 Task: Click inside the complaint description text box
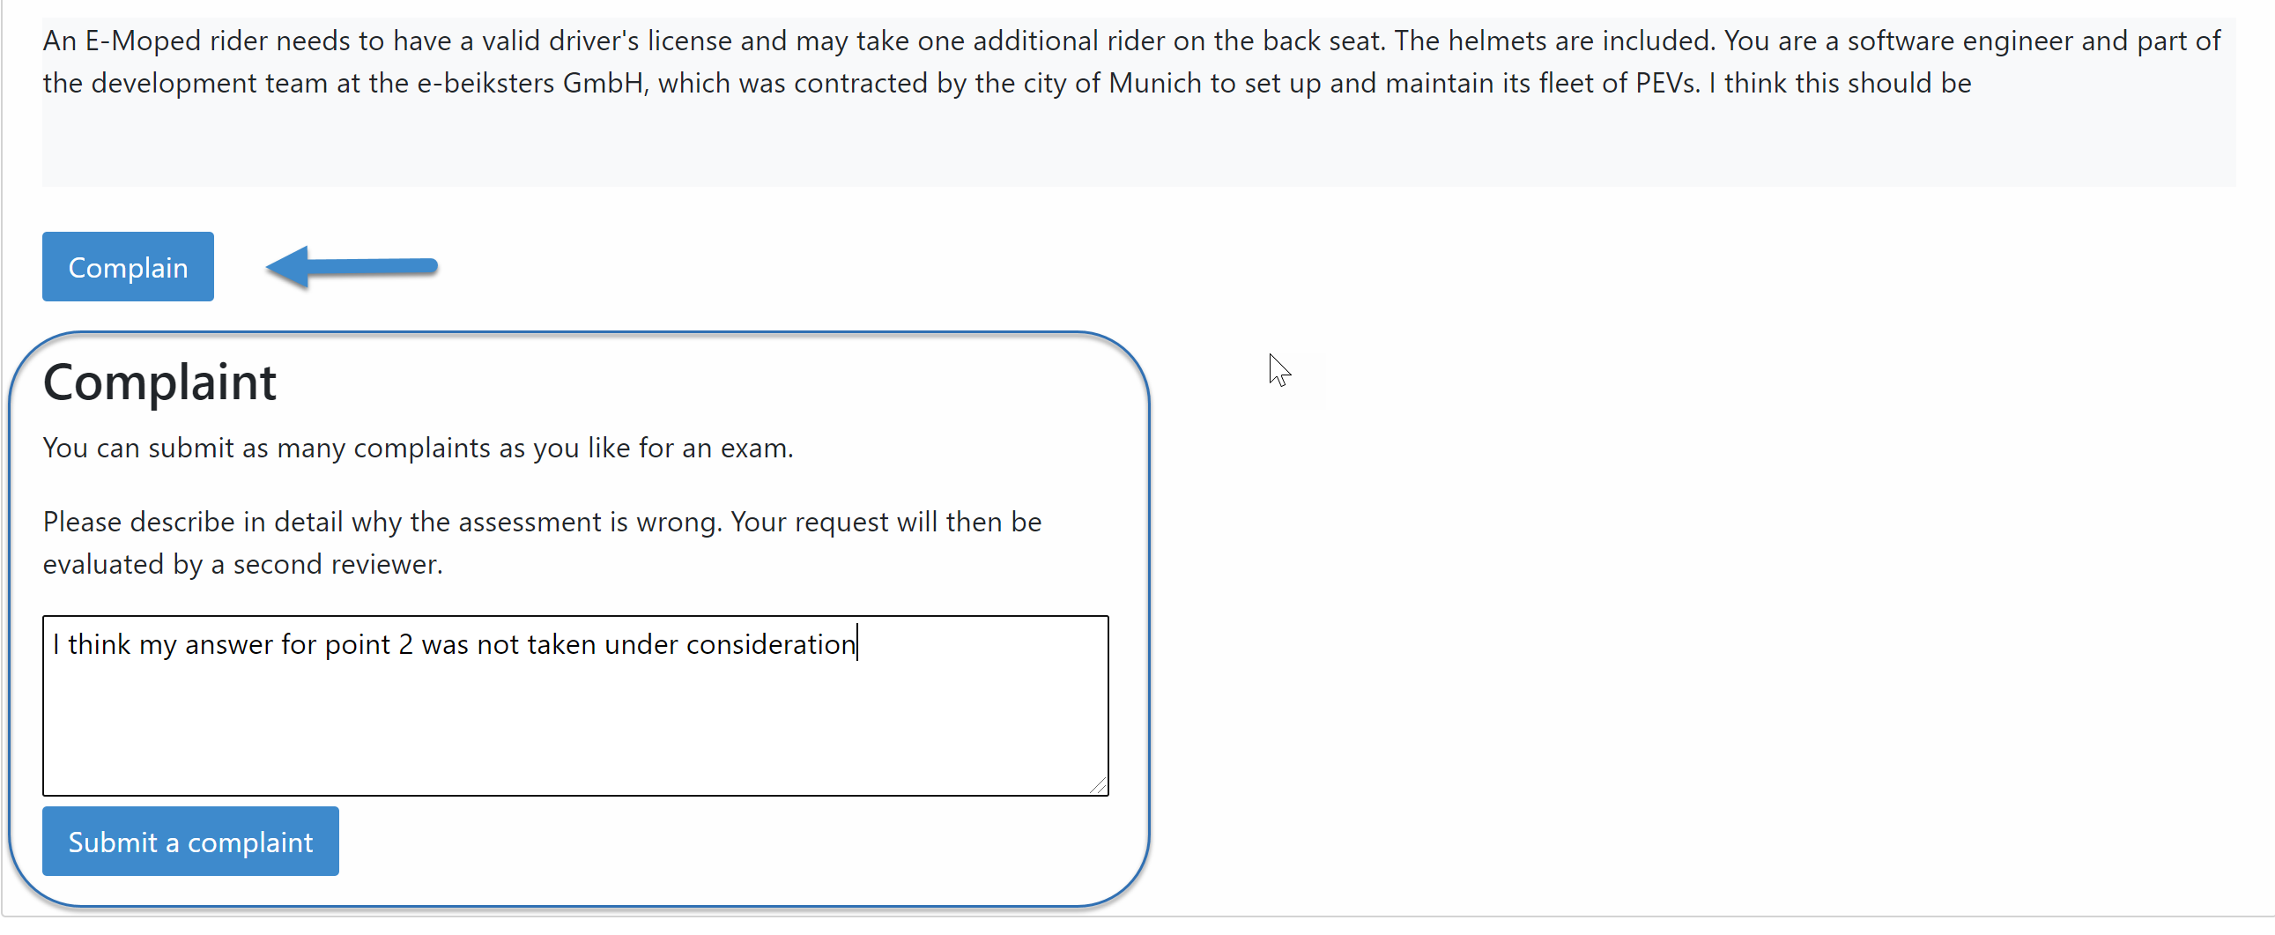click(x=574, y=707)
